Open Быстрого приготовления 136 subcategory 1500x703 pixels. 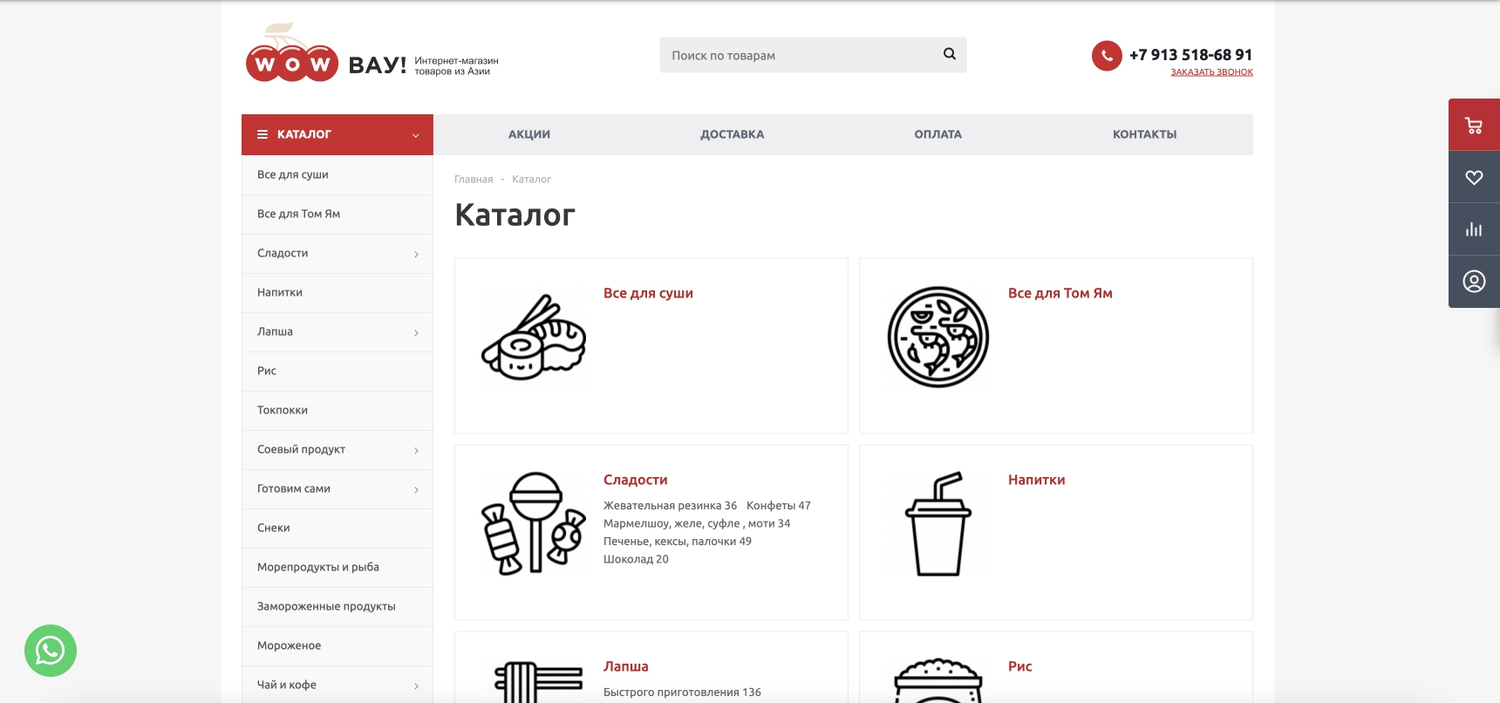(x=682, y=693)
